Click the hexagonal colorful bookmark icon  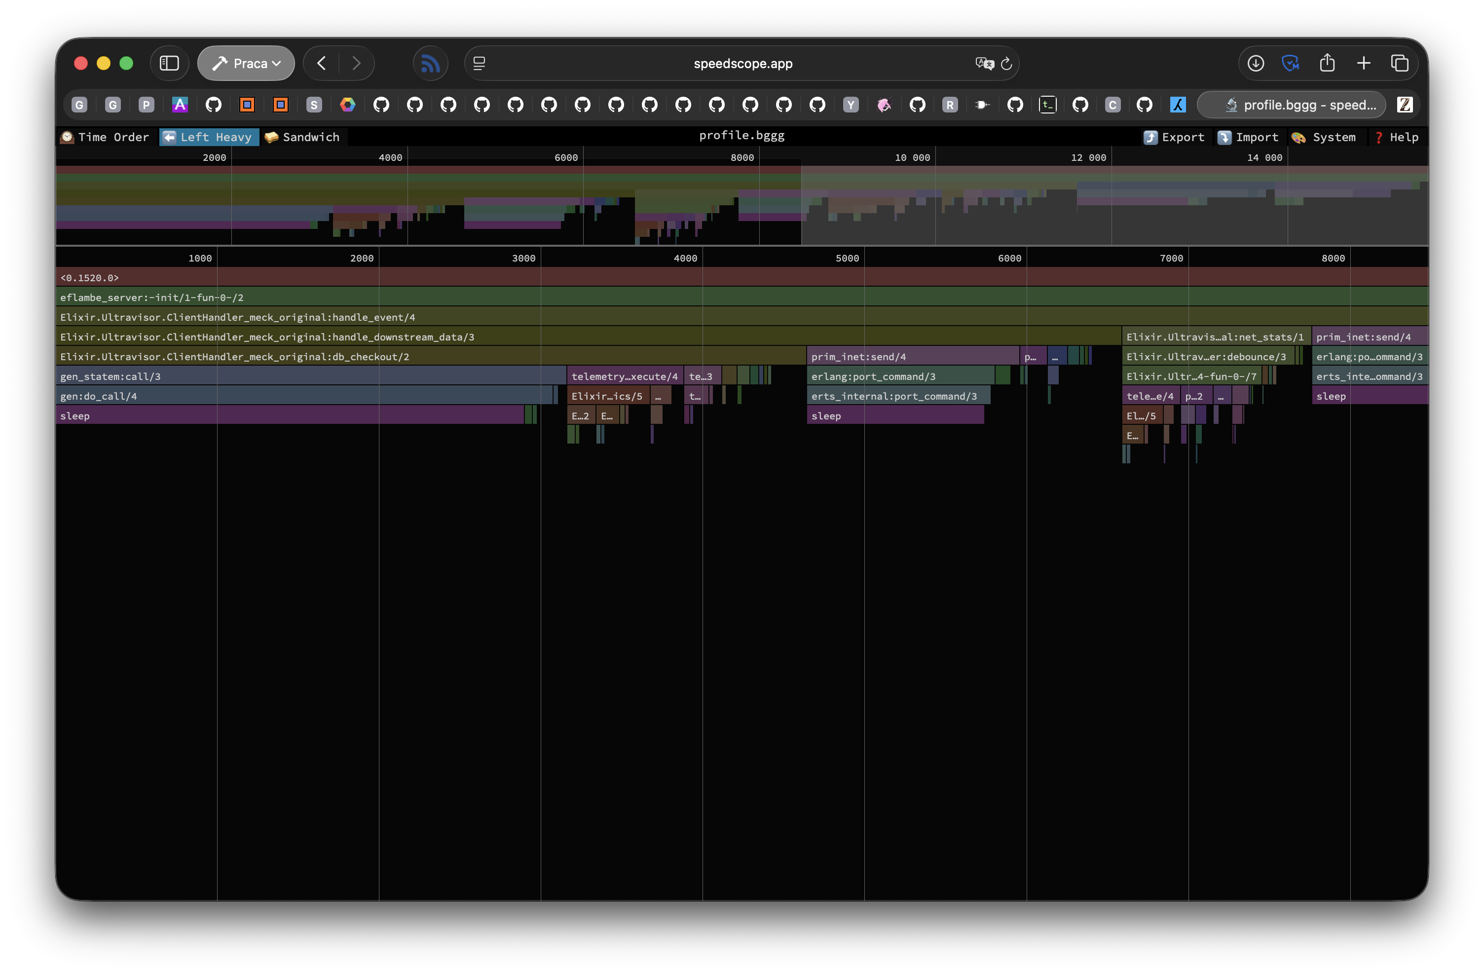(x=347, y=105)
